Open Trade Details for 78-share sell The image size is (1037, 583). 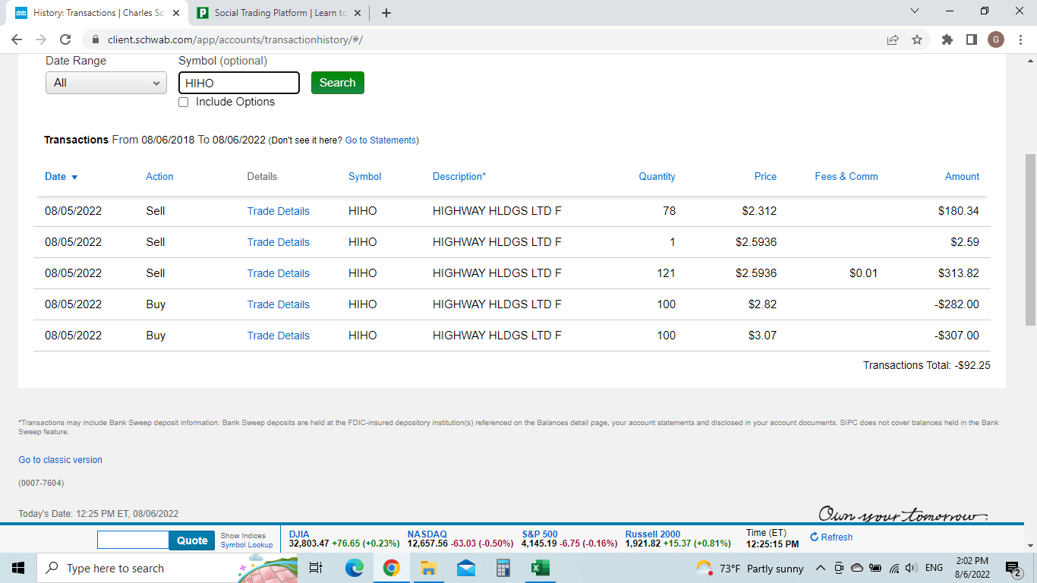pos(278,211)
